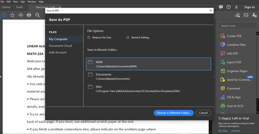Click the Cancel button

[x=203, y=113]
